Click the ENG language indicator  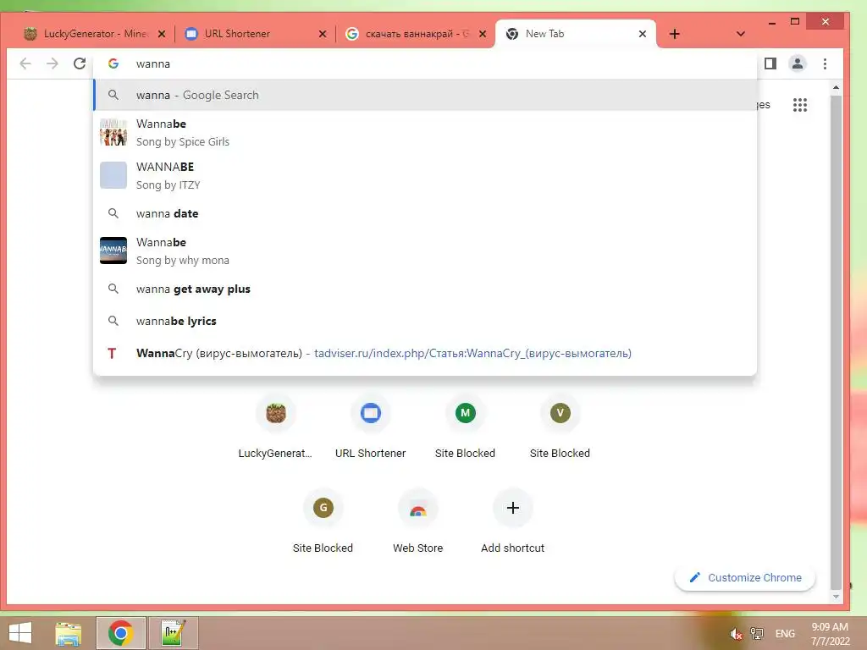tap(785, 634)
